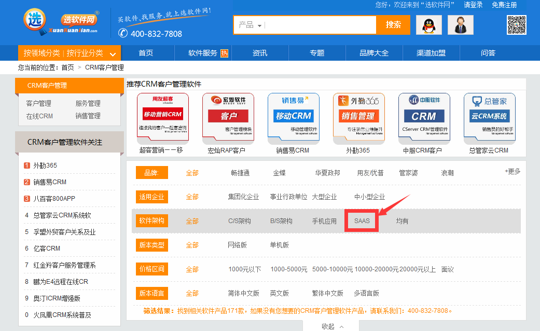540x331 pixels.
Task: Focus the search text field
Action: 320,25
